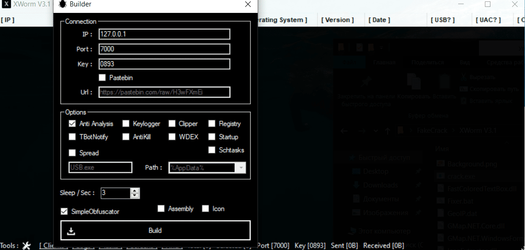The image size is (525, 250).
Task: Click the Desktop folder icon in Explorer sidebar
Action: coord(357,171)
